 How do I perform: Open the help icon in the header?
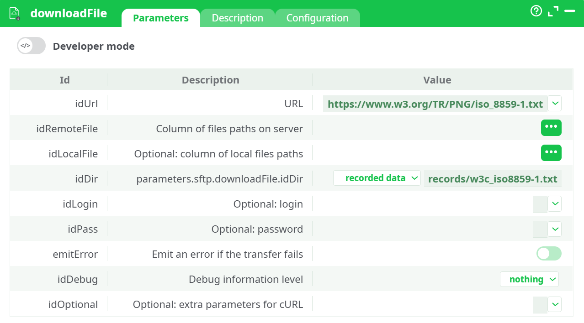click(x=536, y=11)
